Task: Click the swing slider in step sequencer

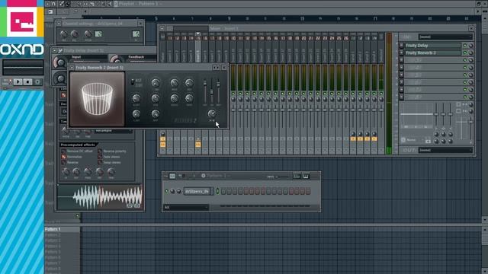Action: (x=281, y=177)
